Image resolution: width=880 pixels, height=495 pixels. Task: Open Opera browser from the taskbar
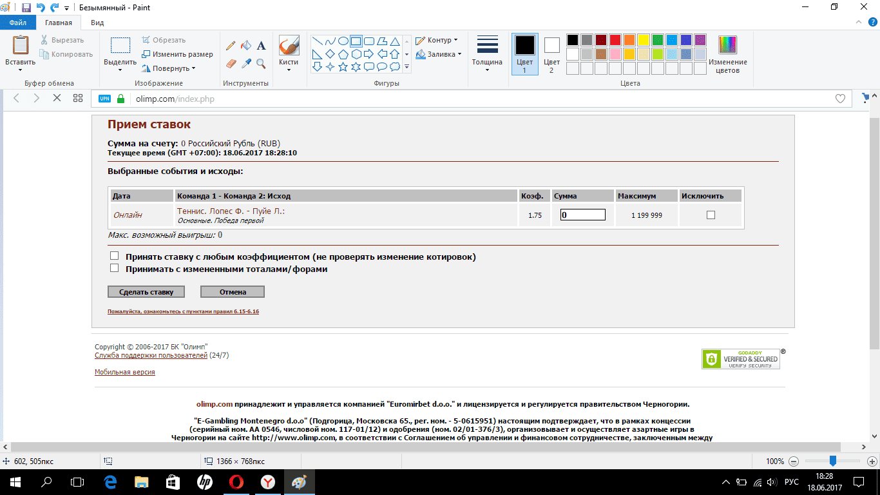[236, 482]
